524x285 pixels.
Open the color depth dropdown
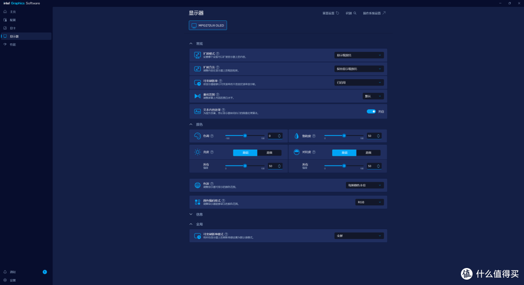pyautogui.click(x=364, y=185)
